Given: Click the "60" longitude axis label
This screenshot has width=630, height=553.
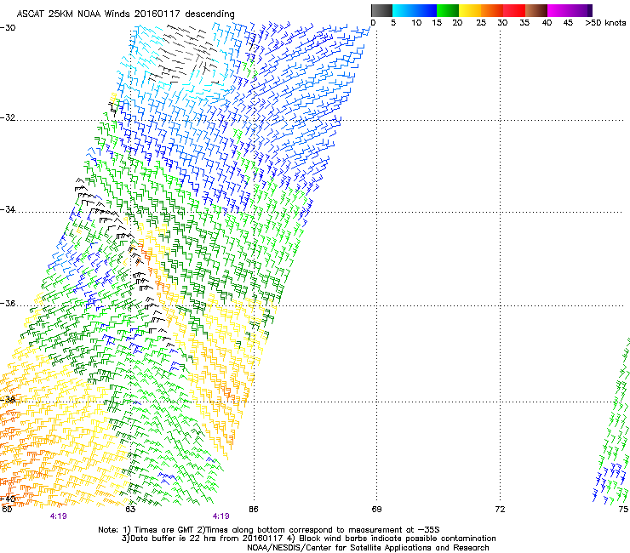Looking at the screenshot, I should click(x=7, y=510).
